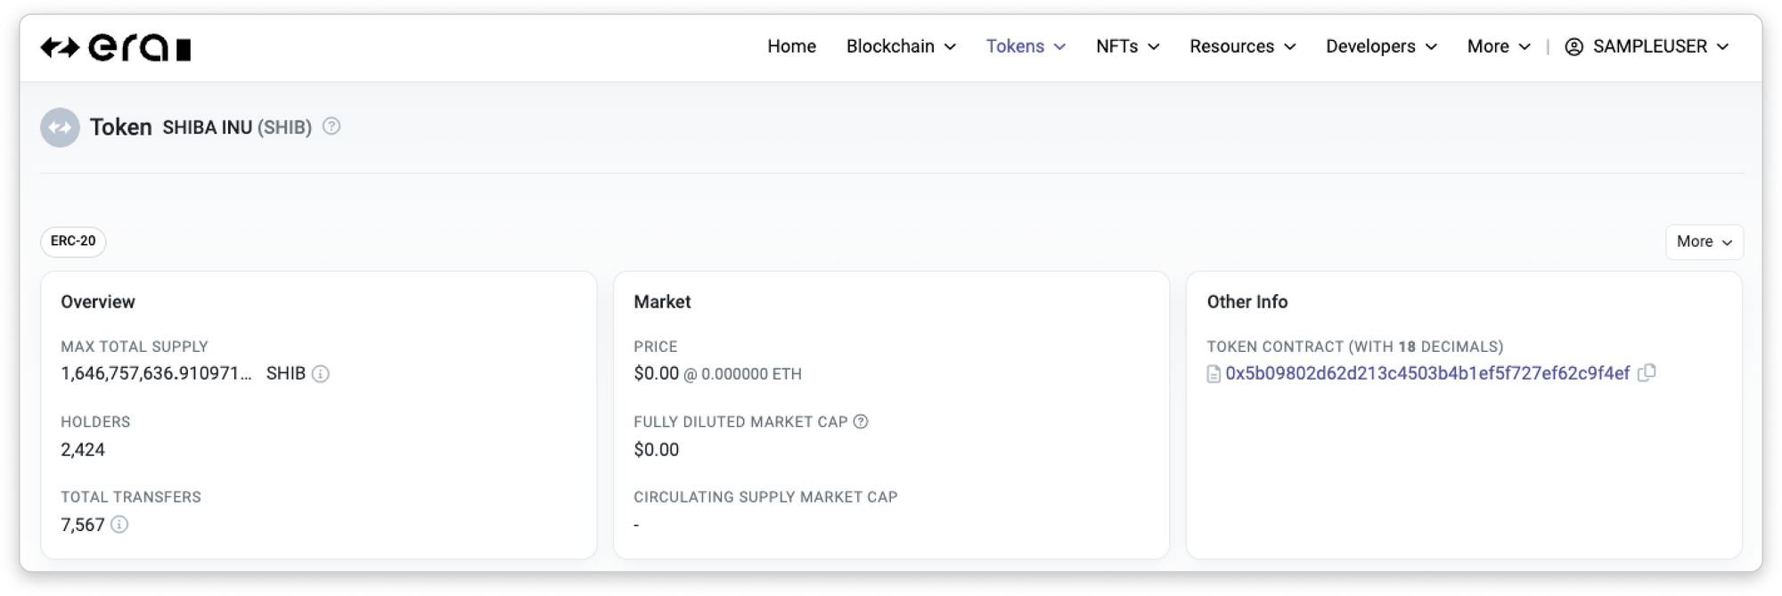The width and height of the screenshot is (1782, 596).
Task: Open the Developers dropdown
Action: pyautogui.click(x=1382, y=46)
